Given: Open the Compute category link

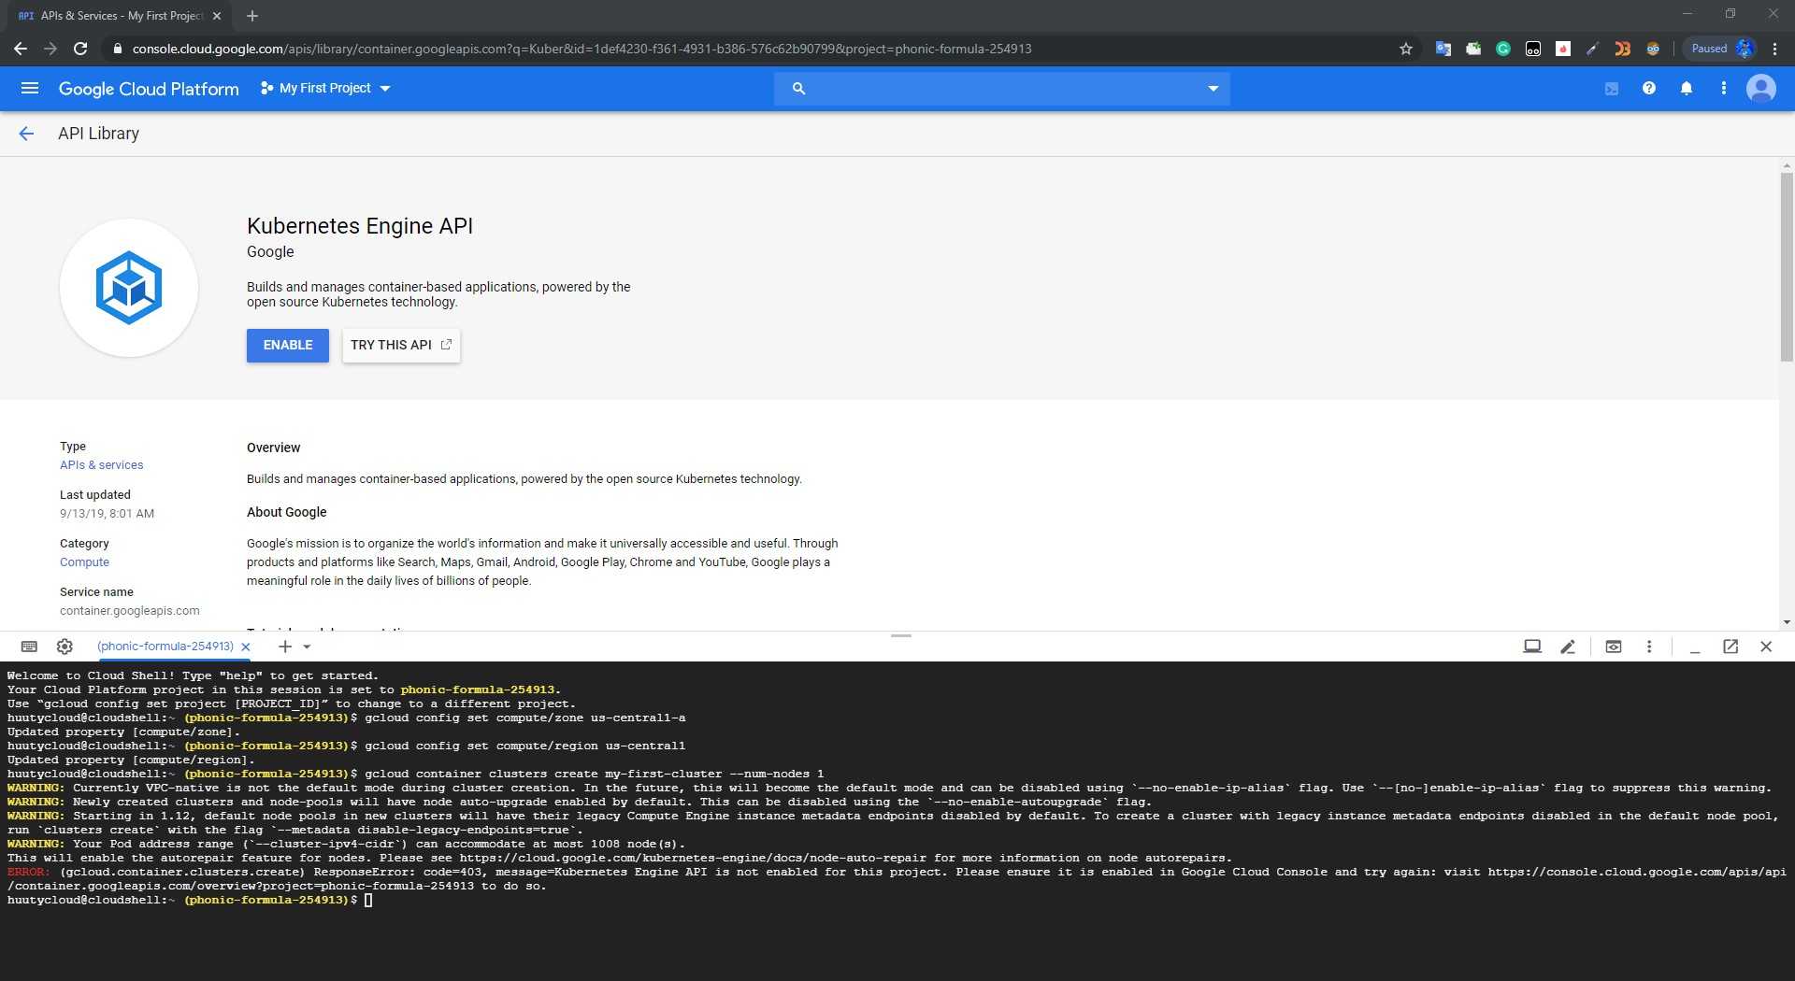Looking at the screenshot, I should point(84,562).
